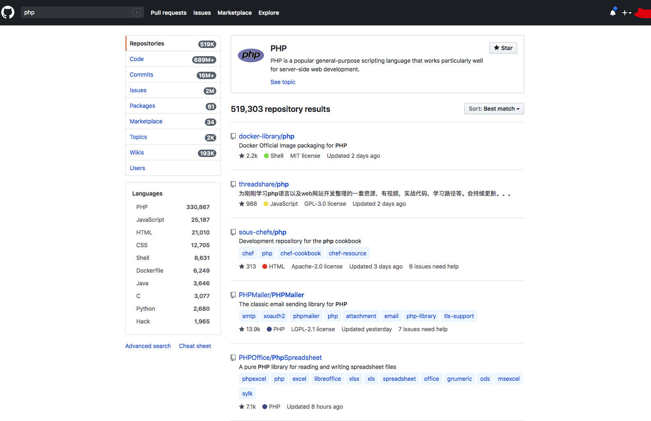Filter results by CSS language
Screen dimensions: 651x421
click(x=173, y=245)
